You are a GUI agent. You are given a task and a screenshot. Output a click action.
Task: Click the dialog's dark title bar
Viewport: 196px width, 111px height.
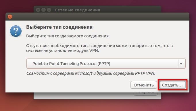(97, 17)
